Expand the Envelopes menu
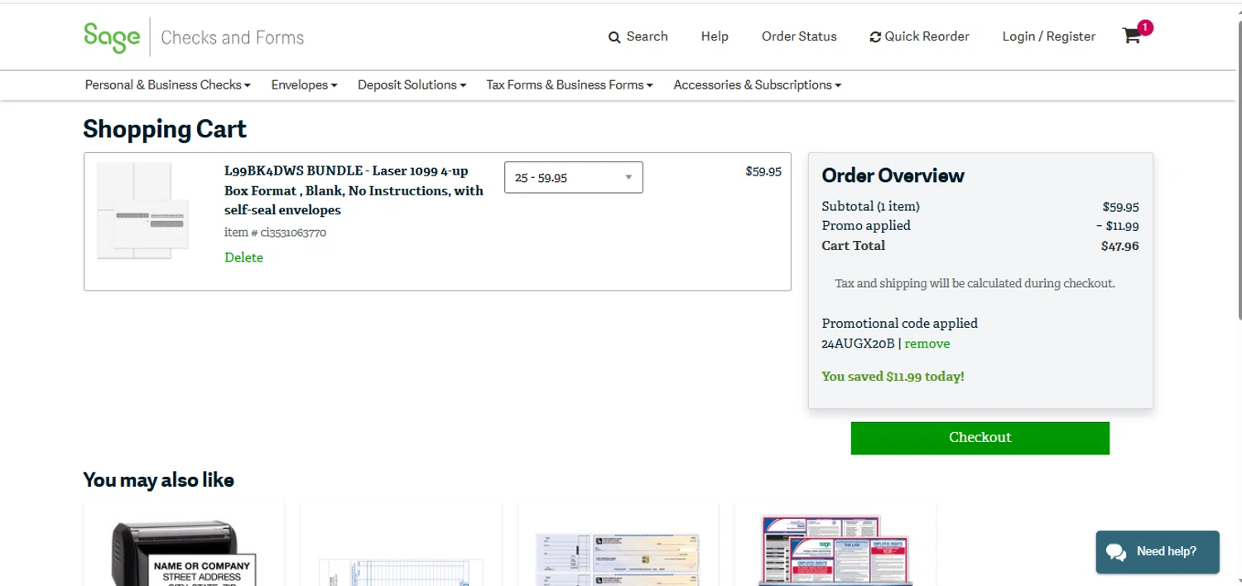The height and width of the screenshot is (586, 1242). click(304, 84)
